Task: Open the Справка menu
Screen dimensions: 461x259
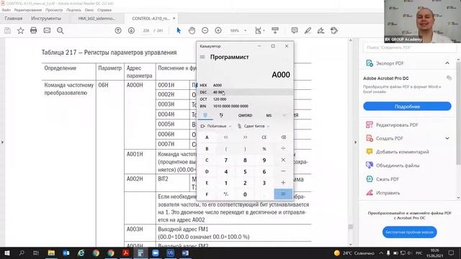Action: click(104, 10)
